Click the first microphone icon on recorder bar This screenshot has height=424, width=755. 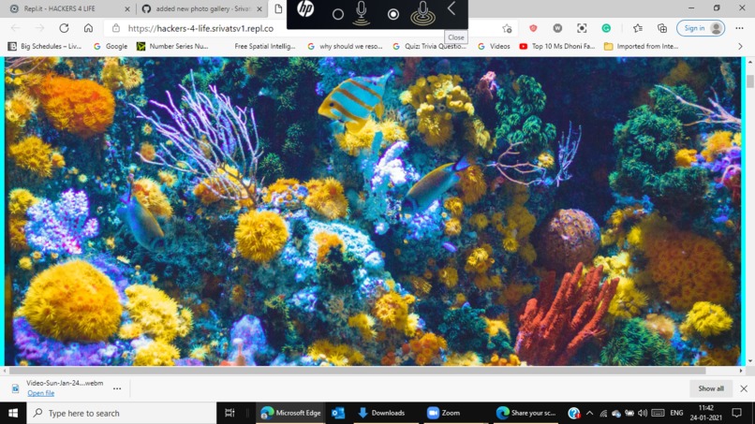coord(362,12)
